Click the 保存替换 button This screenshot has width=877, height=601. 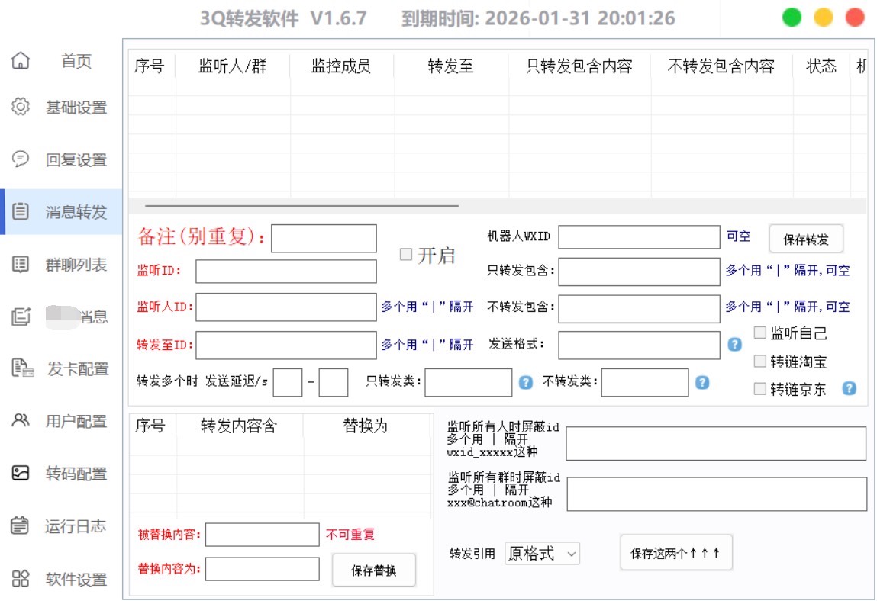373,570
